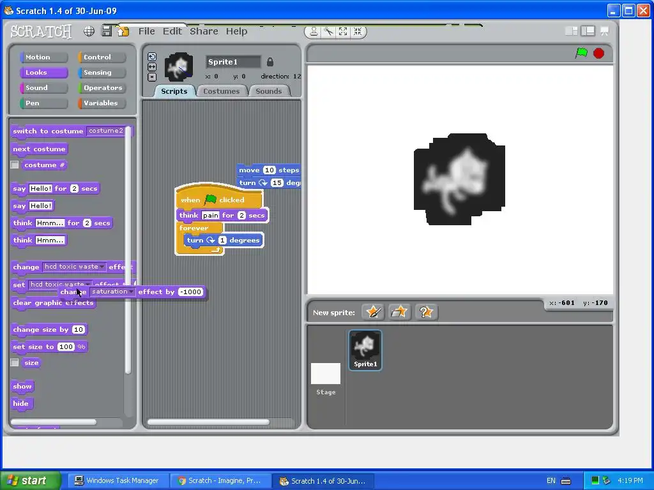This screenshot has height=490, width=654.
Task: Click the blocks palette vertical scrollbar
Action: (x=128, y=250)
